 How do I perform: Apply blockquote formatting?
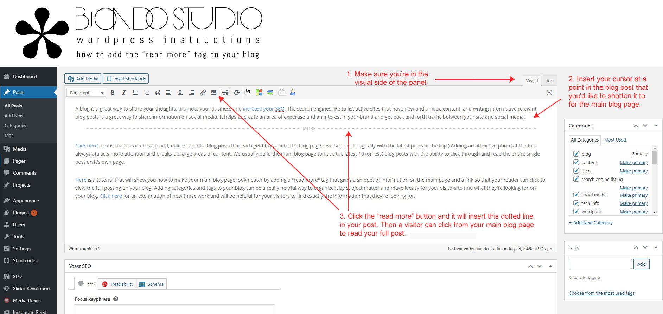pos(158,93)
